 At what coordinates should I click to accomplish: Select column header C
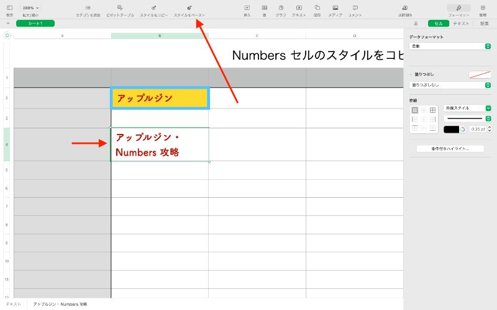(257, 36)
